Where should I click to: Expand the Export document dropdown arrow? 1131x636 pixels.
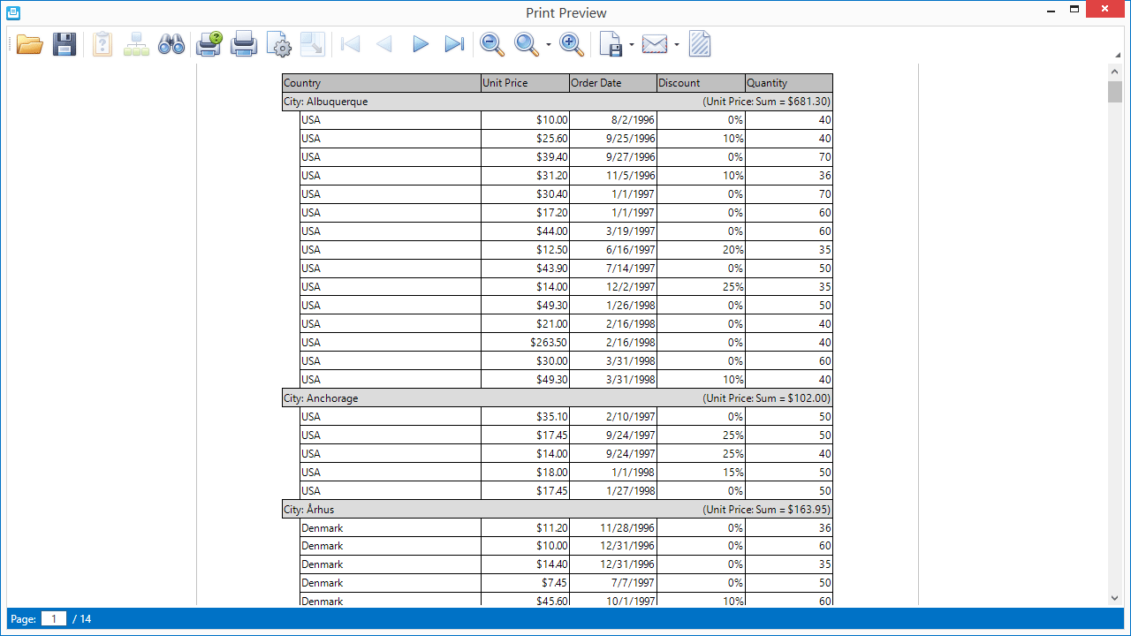point(632,44)
